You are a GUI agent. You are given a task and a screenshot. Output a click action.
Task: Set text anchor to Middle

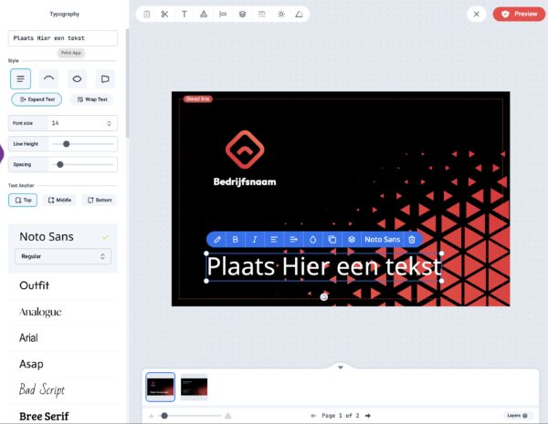(59, 200)
